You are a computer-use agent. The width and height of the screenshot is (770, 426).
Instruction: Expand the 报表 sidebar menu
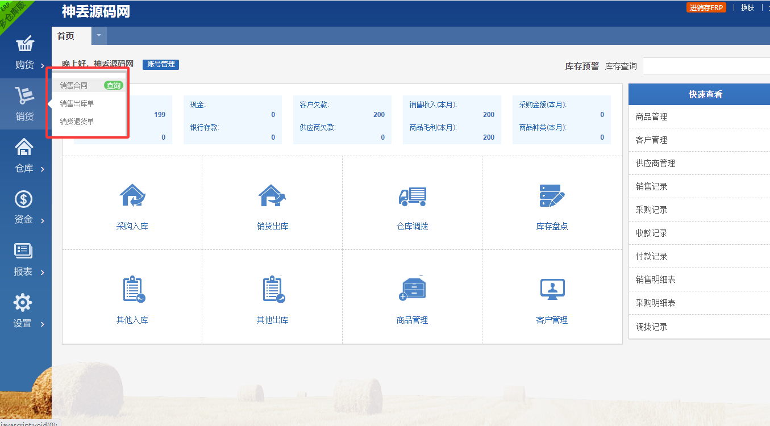24,261
